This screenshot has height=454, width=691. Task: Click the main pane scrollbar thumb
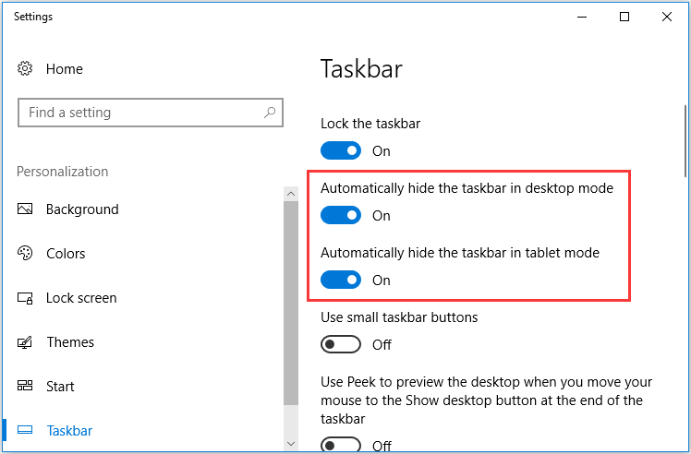click(685, 141)
